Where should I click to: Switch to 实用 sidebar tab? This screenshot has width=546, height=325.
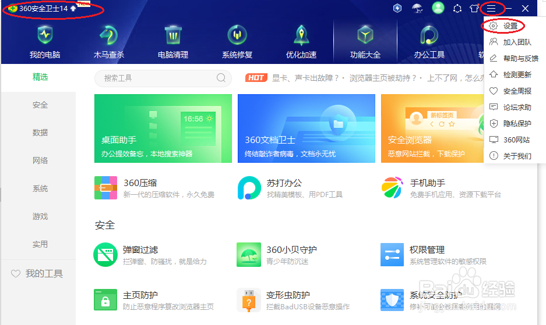[x=40, y=244]
